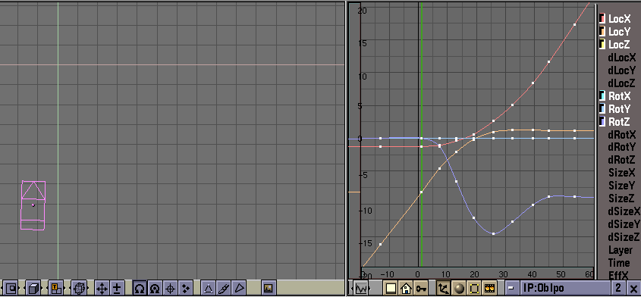
Task: Select the SizeX channel
Action: 622,173
